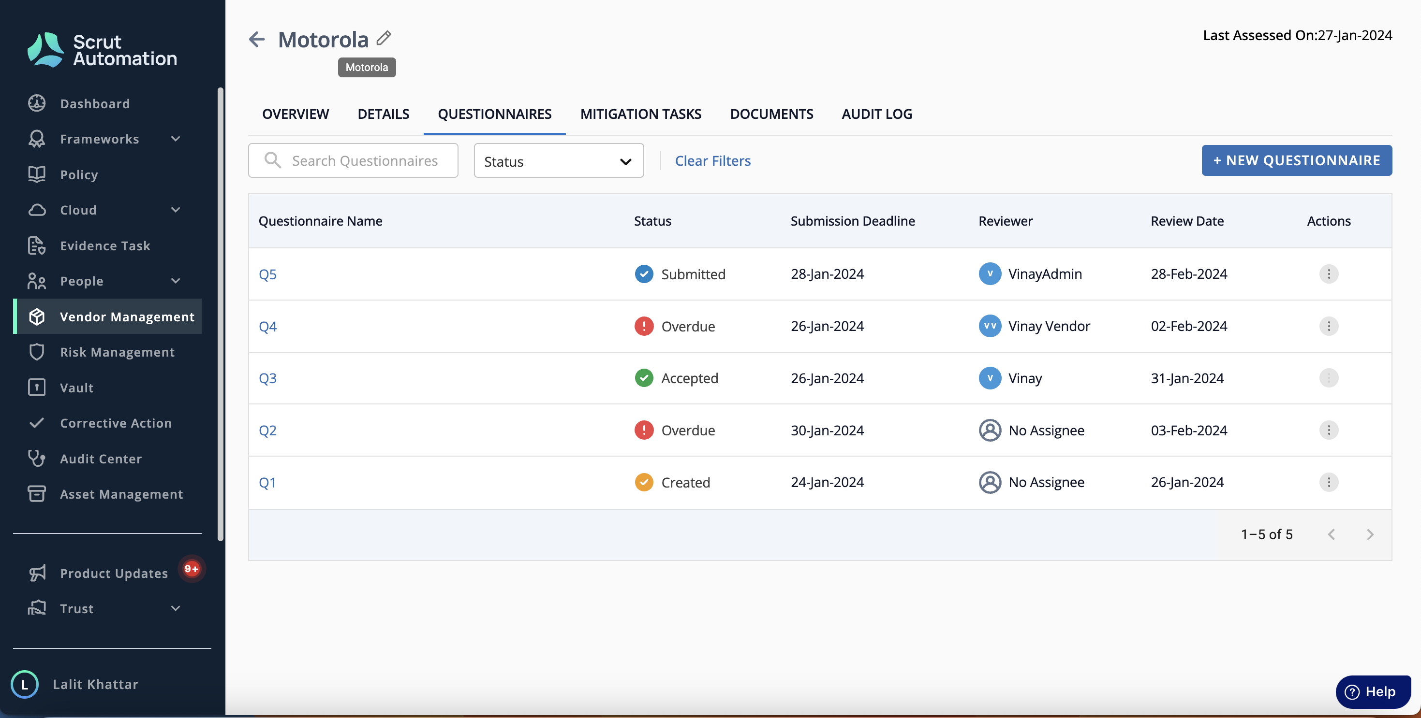
Task: Click the Vinay Vendor VV avatar
Action: coord(990,326)
